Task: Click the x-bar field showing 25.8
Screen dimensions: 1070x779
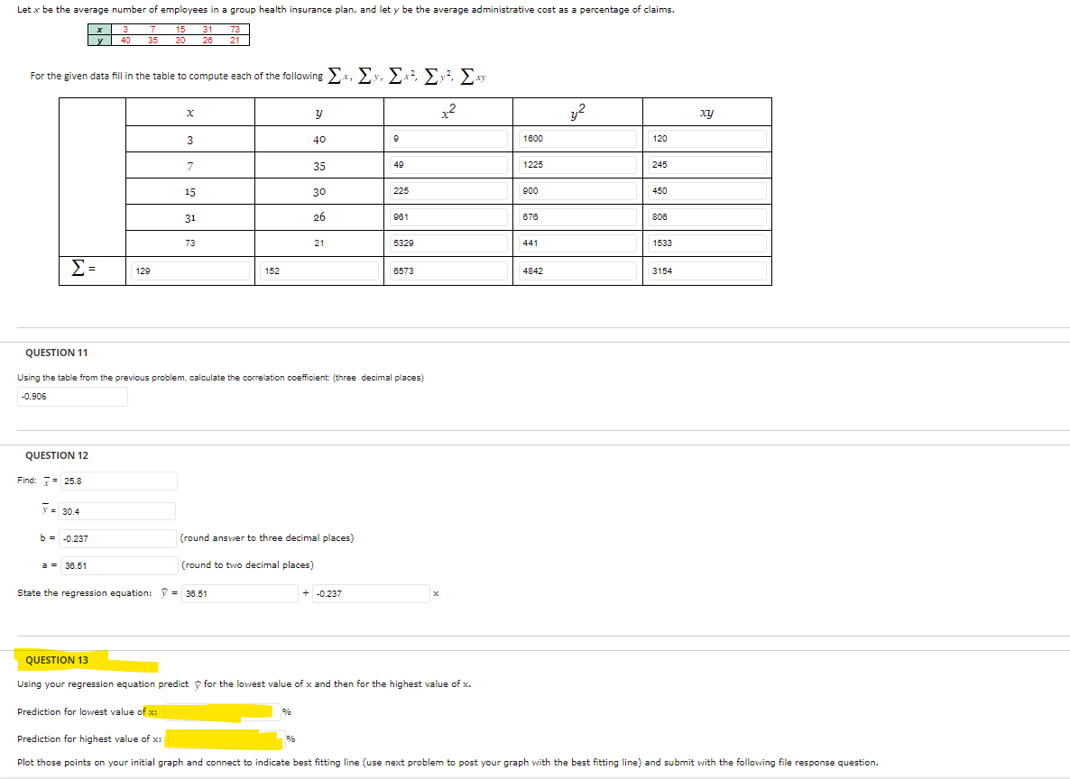Action: (117, 480)
